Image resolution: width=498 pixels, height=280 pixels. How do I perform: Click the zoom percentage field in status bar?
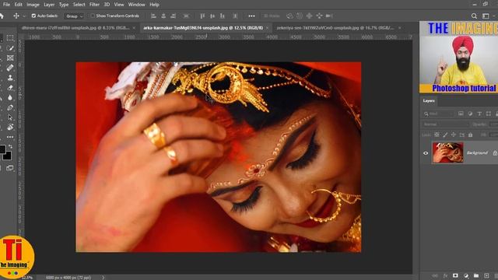[27, 278]
